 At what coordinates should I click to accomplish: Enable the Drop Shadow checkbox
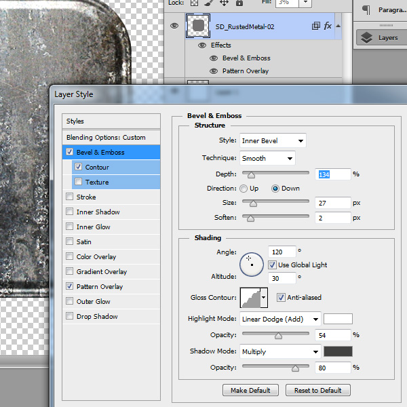[70, 316]
